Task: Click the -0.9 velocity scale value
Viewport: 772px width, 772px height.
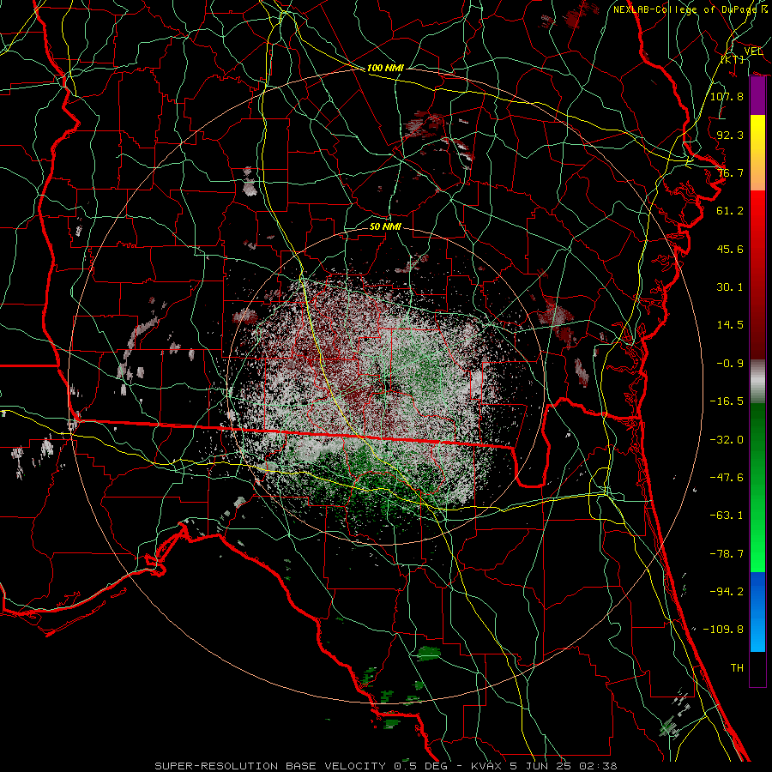Action: click(730, 364)
